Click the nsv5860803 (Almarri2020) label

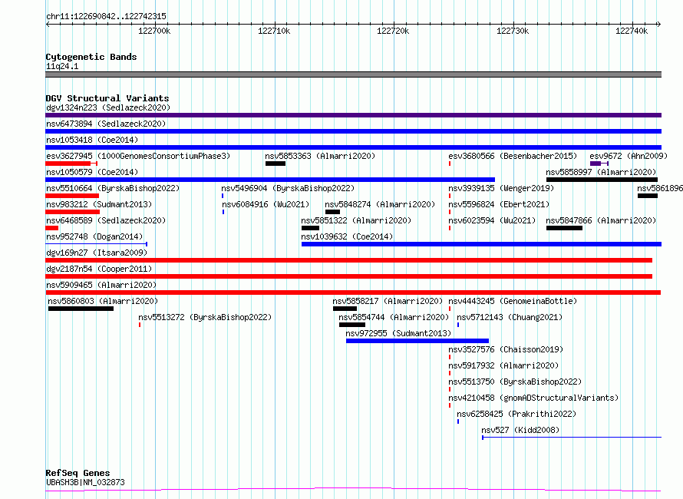pyautogui.click(x=103, y=301)
